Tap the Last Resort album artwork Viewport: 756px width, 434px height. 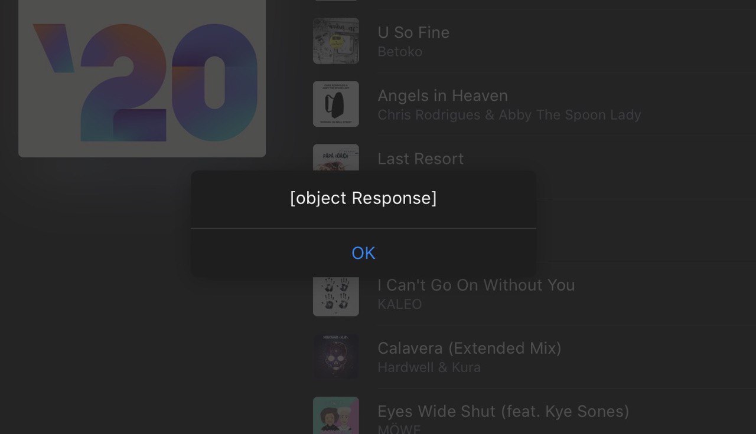336,157
